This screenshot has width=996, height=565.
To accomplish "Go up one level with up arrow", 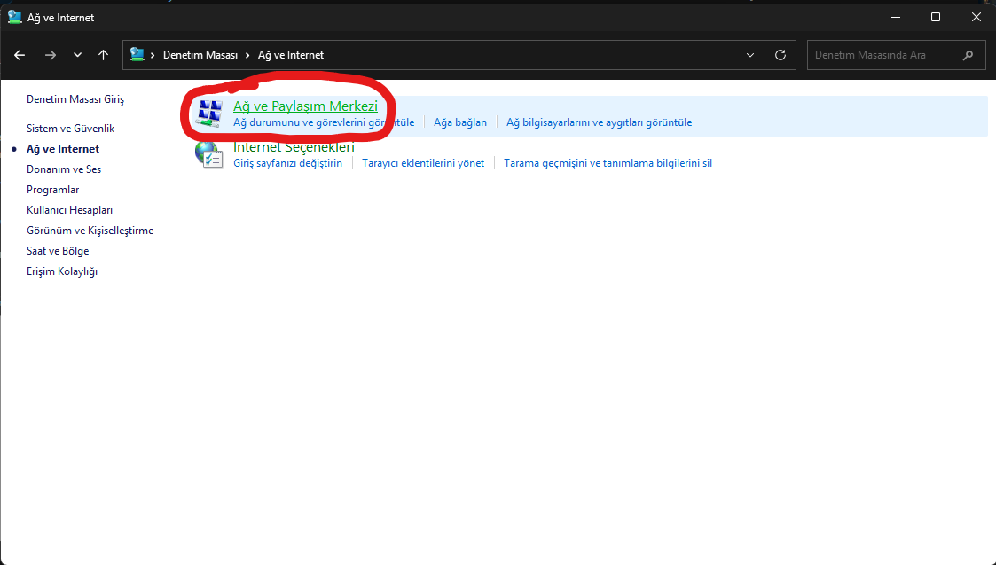I will point(104,55).
